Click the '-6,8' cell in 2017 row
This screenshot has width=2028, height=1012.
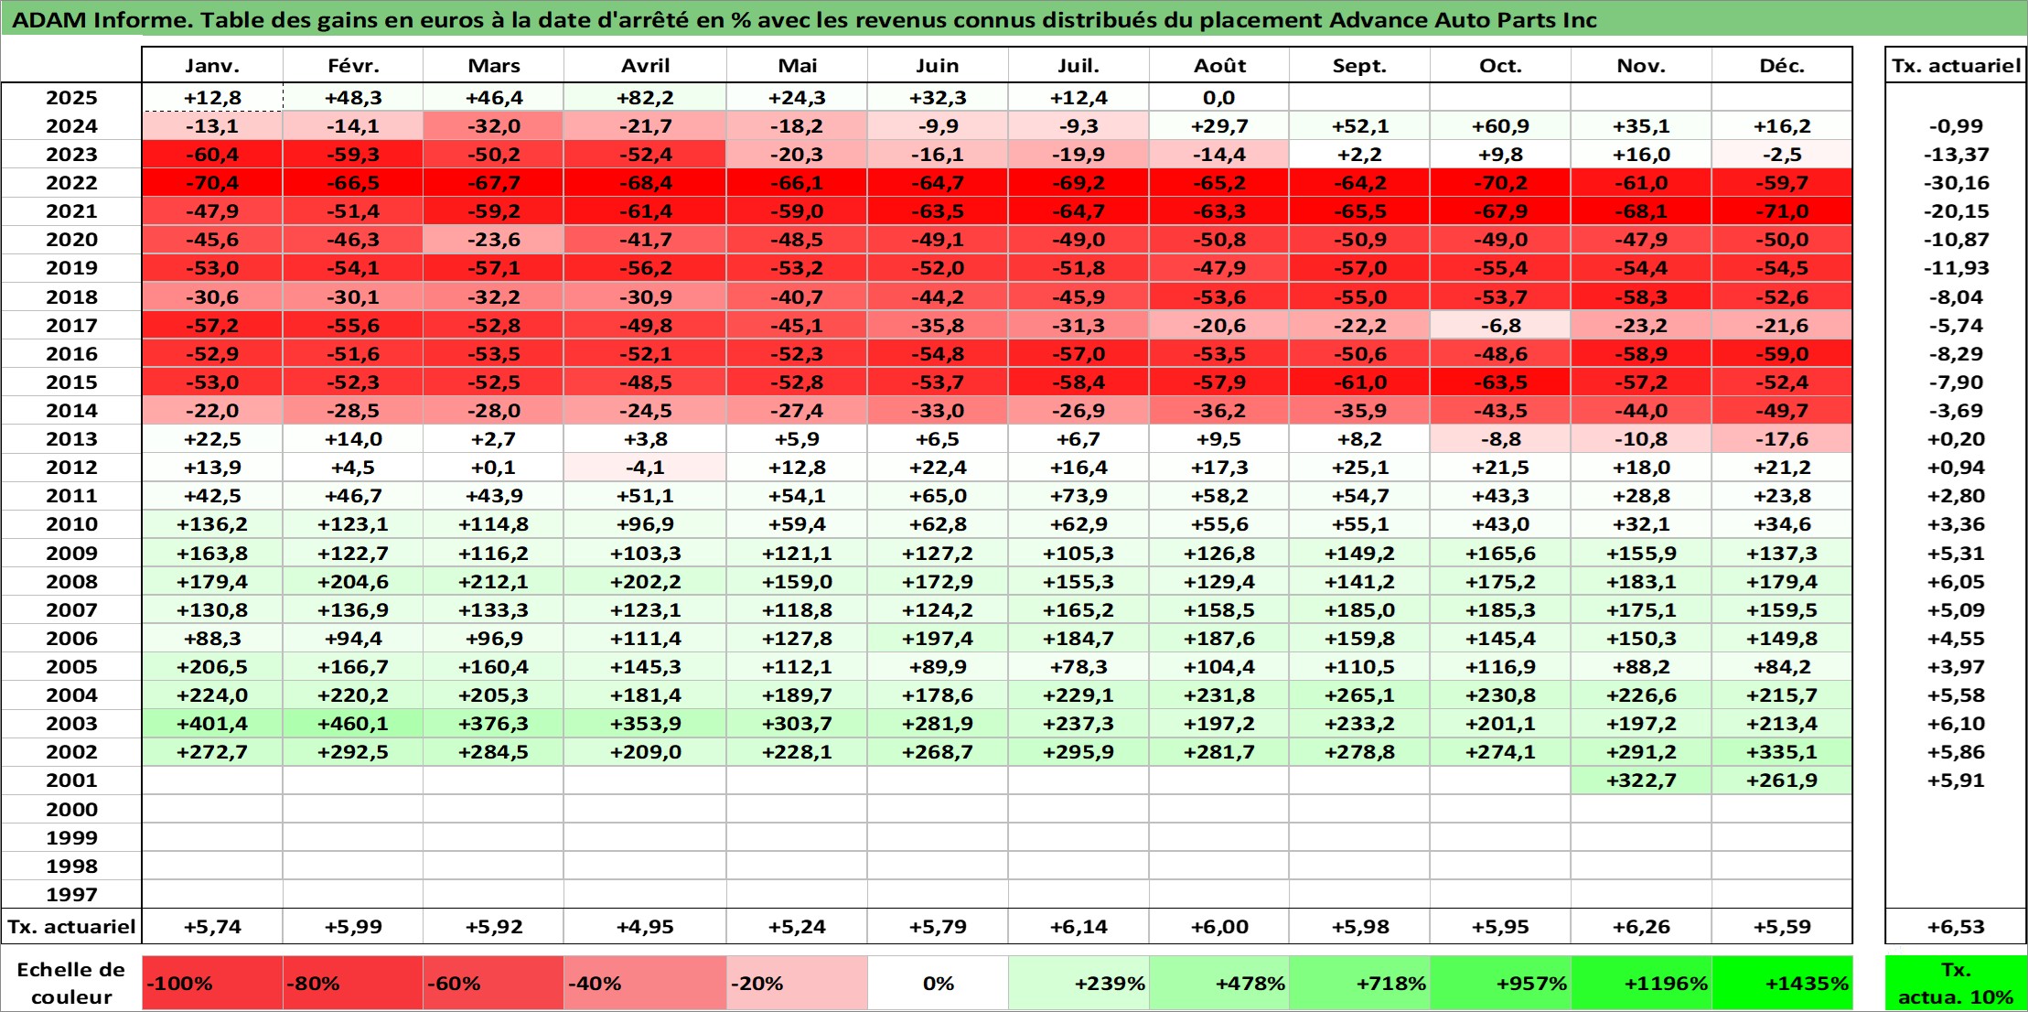[x=1500, y=325]
